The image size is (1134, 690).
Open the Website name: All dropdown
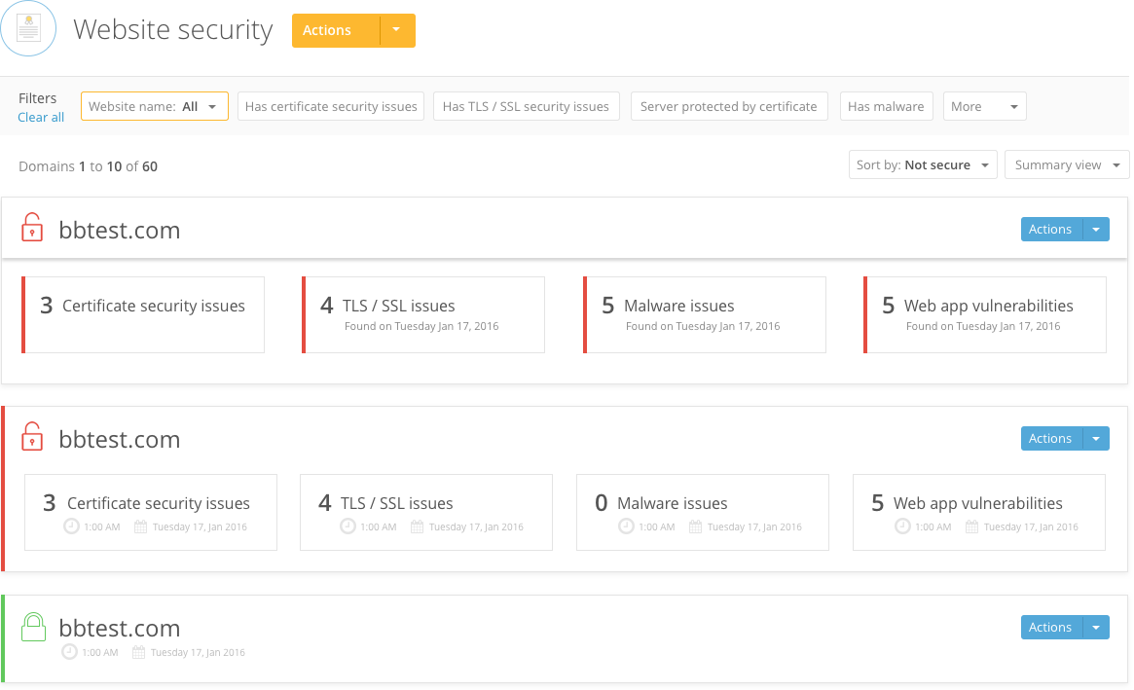click(155, 106)
